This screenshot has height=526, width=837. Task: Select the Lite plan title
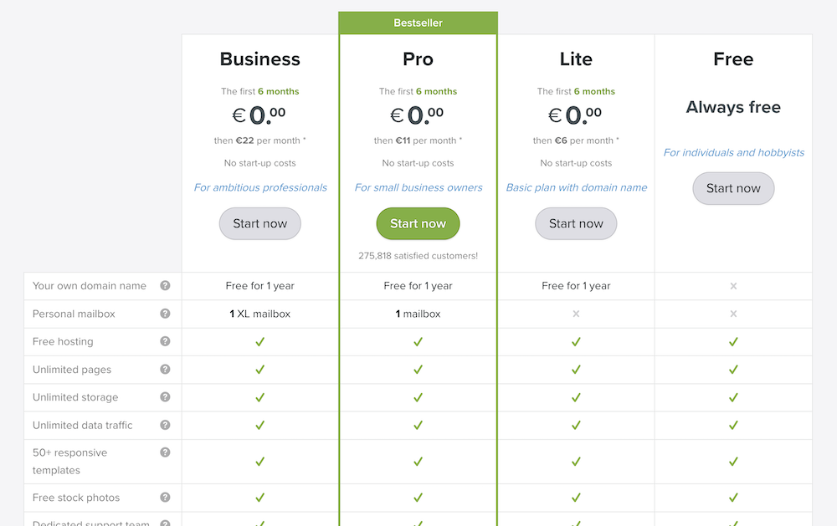pos(576,59)
